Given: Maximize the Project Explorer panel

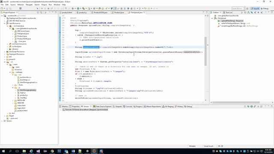Looking at the screenshot, I should (56, 12).
